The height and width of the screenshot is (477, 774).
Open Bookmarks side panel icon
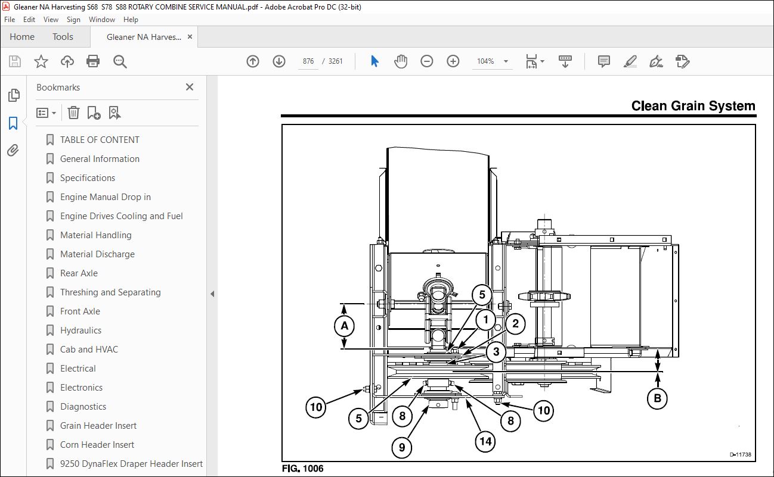[x=13, y=123]
